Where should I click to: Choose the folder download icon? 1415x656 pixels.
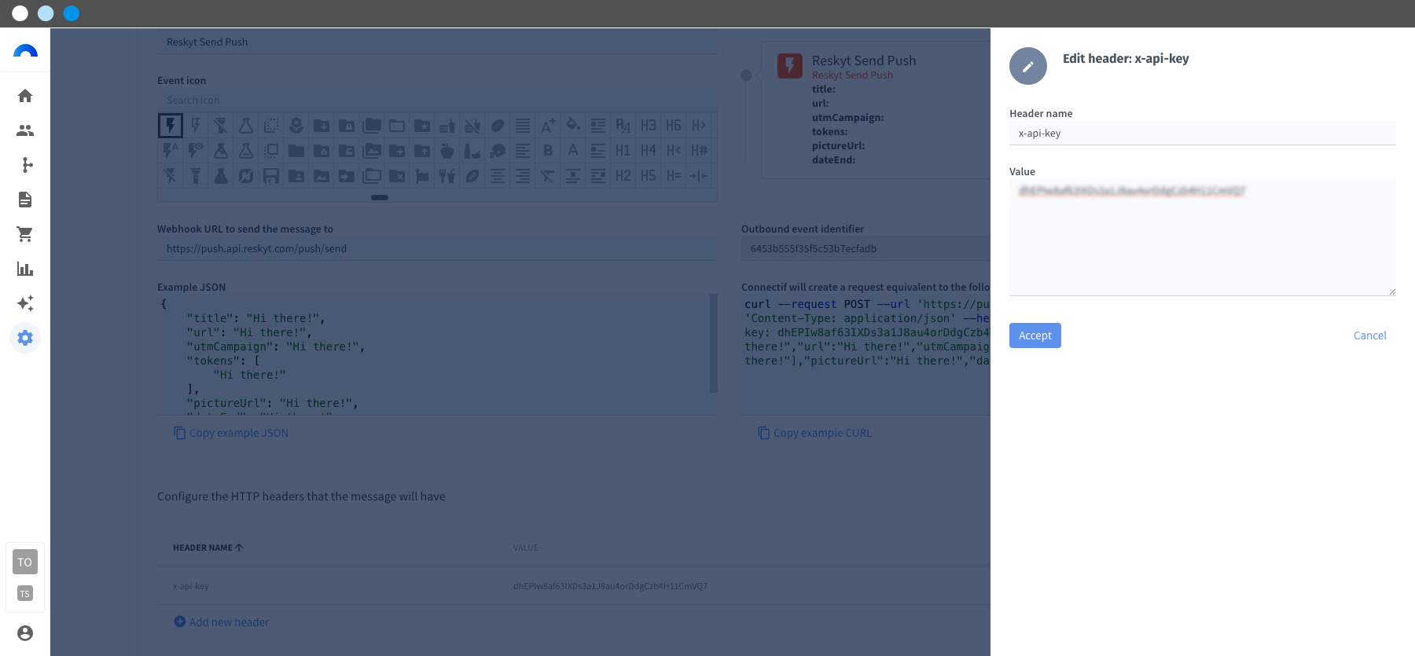(322, 126)
